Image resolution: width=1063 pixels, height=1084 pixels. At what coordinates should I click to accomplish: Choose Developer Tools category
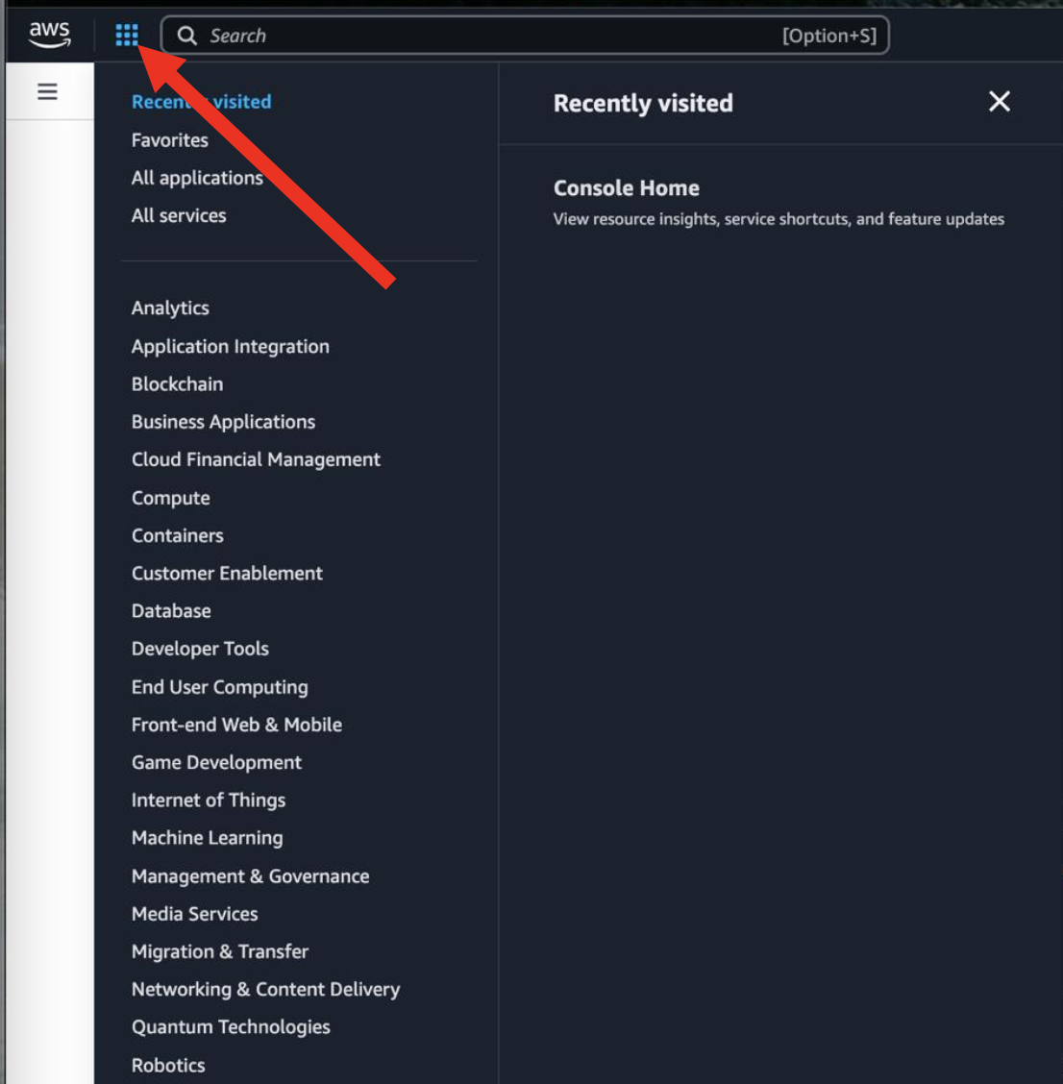200,649
